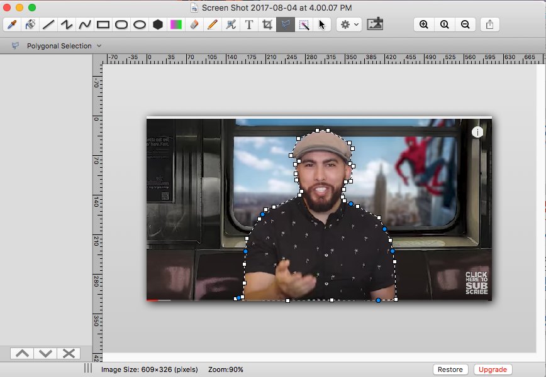Click the document icon in title bar
This screenshot has width=546, height=377.
click(x=194, y=8)
